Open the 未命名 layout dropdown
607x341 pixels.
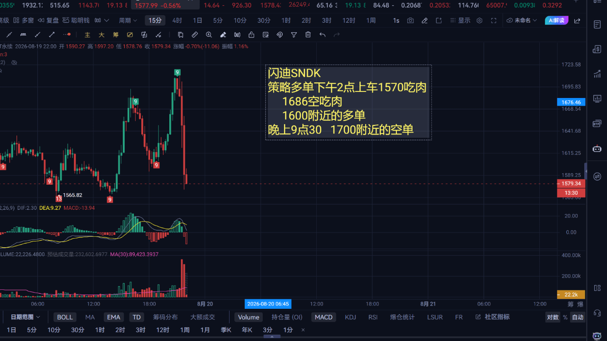522,20
